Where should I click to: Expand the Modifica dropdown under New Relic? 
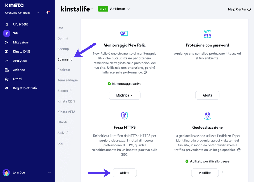tap(124, 95)
